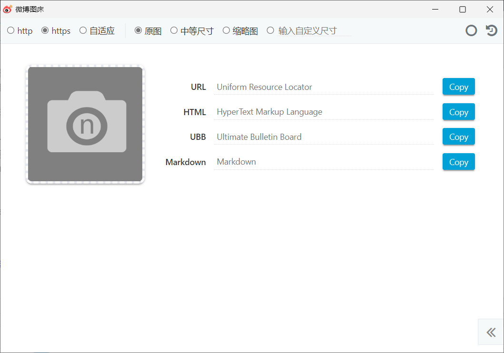Copy the UBB code

[x=458, y=137]
